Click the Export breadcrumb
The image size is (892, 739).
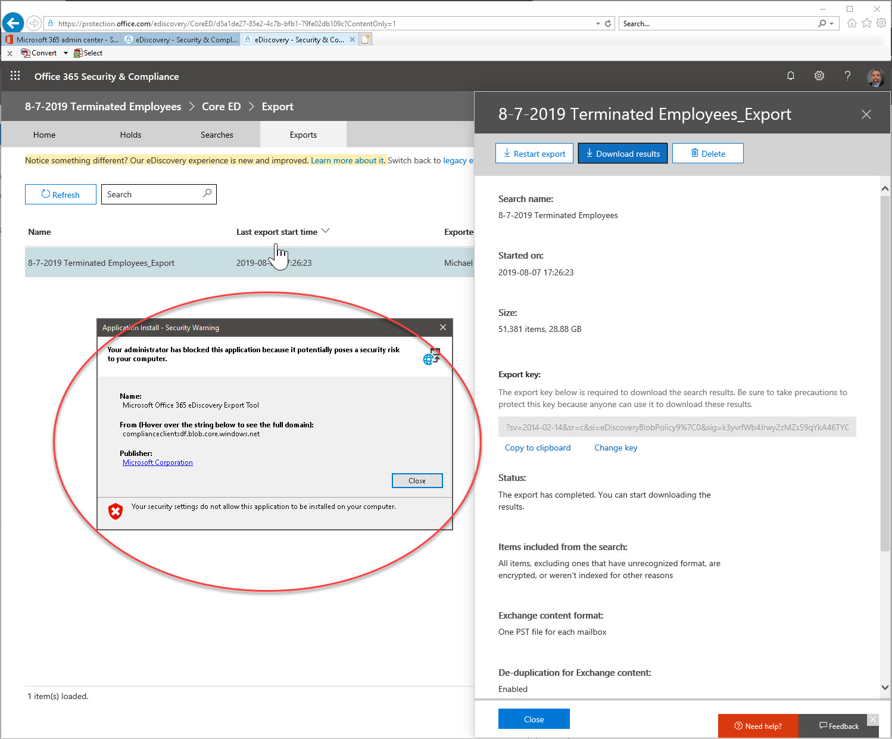tap(277, 107)
